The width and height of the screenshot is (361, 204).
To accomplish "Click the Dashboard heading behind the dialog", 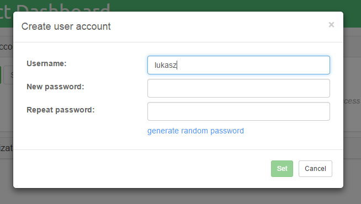I will pos(55,8).
